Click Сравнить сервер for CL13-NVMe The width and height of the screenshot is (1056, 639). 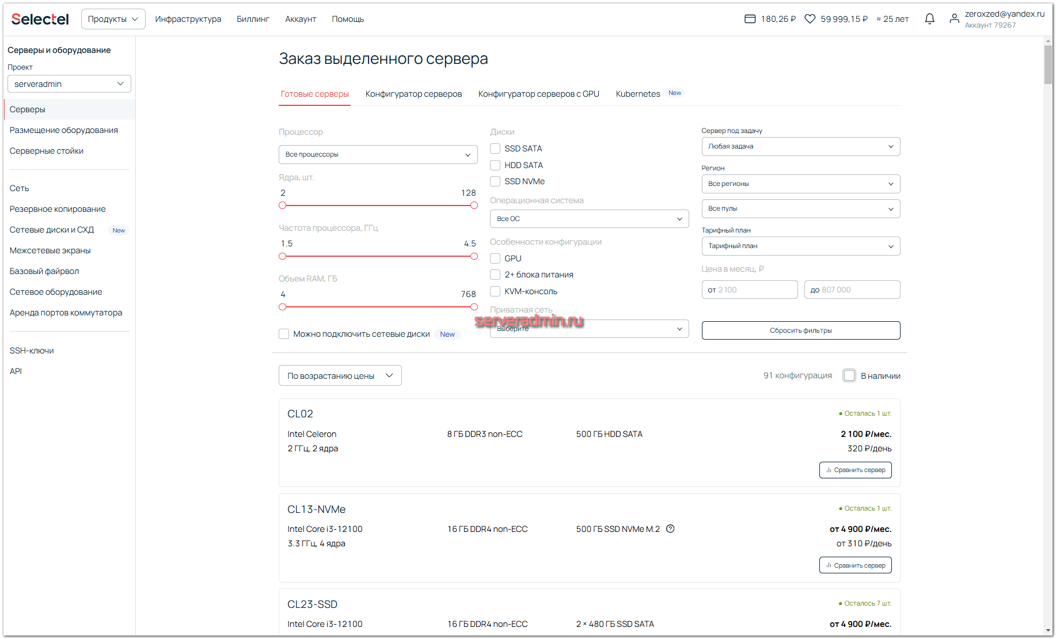click(855, 565)
